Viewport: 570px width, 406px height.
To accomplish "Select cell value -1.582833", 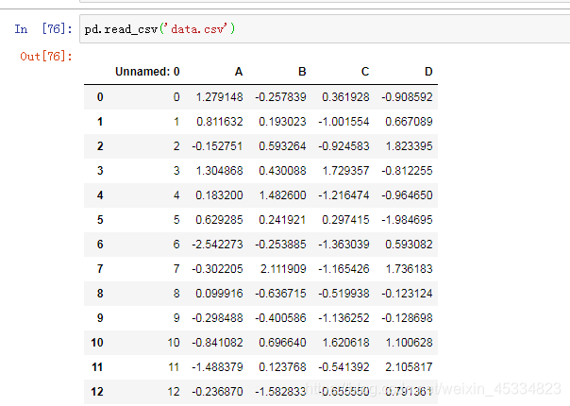I will [x=280, y=392].
